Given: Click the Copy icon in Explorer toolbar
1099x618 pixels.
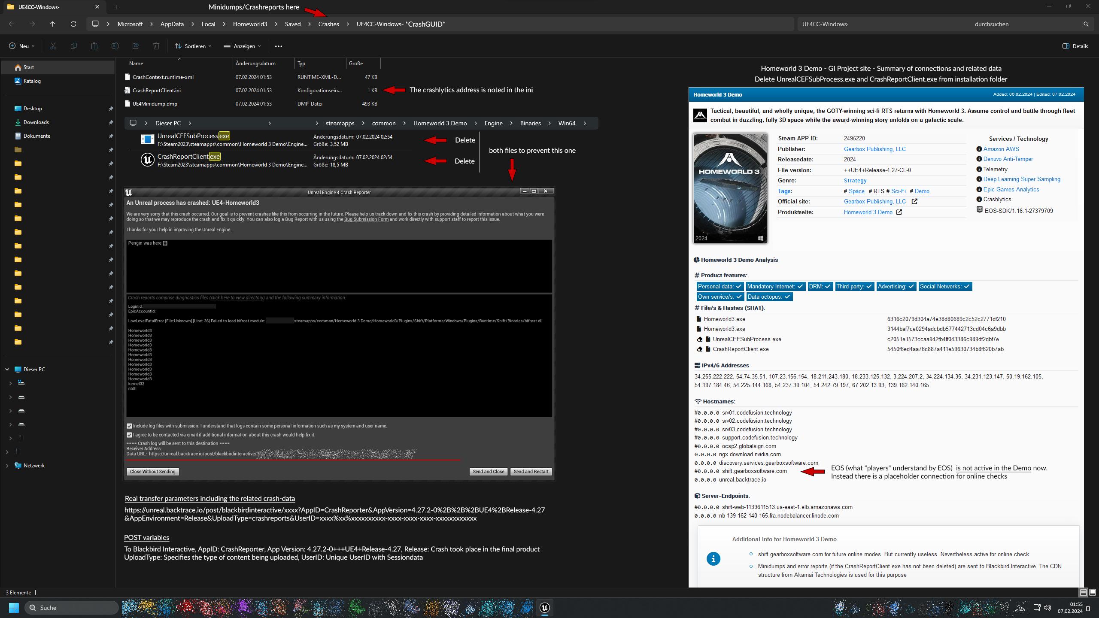Looking at the screenshot, I should (74, 46).
